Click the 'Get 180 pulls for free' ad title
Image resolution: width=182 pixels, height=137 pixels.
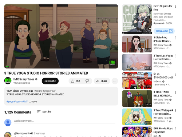163,8
